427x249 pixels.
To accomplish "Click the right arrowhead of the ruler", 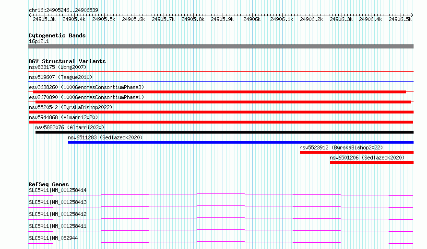I will point(412,15).
